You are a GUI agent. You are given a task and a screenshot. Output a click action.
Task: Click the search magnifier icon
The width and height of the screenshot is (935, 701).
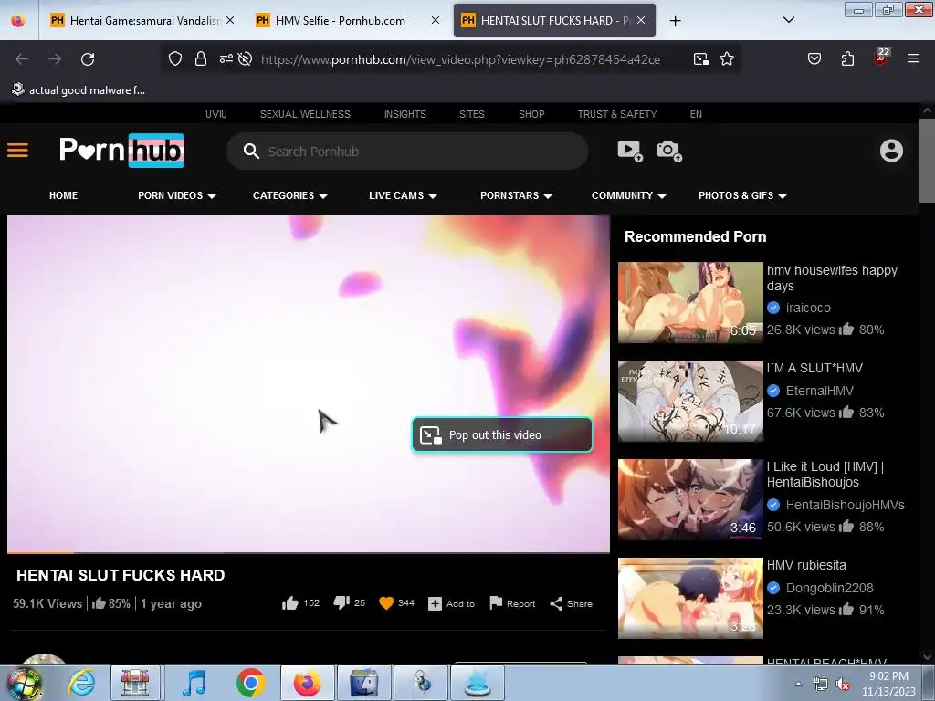click(251, 152)
